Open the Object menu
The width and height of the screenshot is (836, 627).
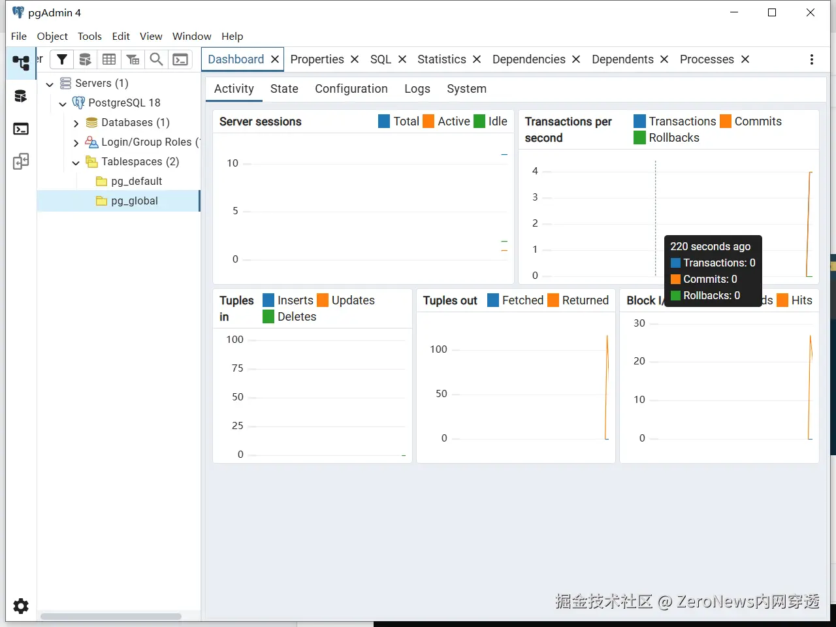(52, 36)
